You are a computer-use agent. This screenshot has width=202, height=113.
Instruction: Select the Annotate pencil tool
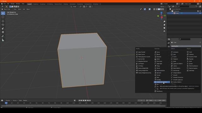pyautogui.click(x=3, y=36)
